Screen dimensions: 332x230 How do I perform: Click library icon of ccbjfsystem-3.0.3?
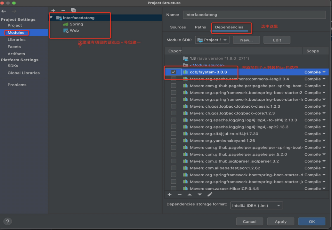185,72
